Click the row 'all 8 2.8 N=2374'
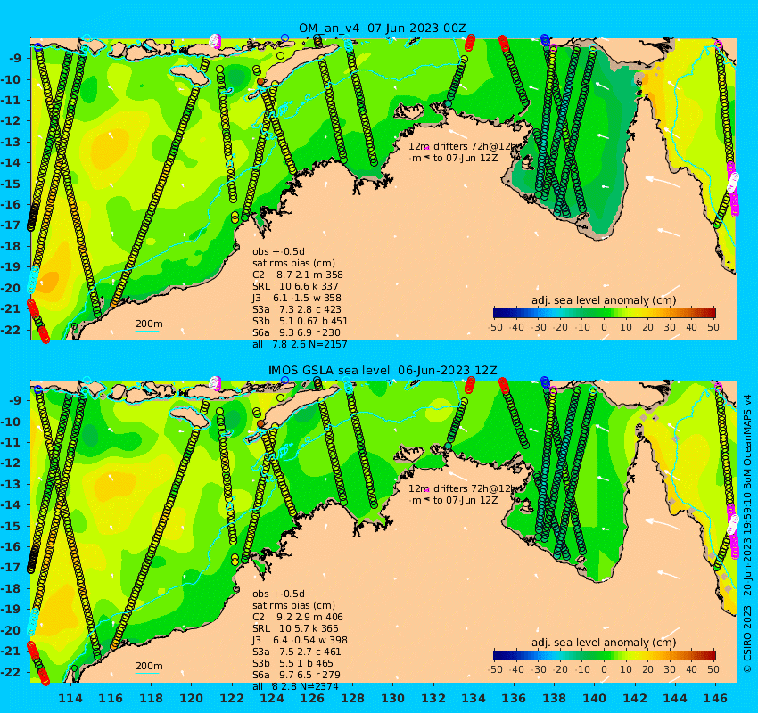 [x=295, y=686]
